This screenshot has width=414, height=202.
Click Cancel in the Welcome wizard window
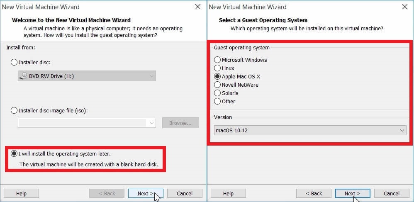(x=185, y=194)
